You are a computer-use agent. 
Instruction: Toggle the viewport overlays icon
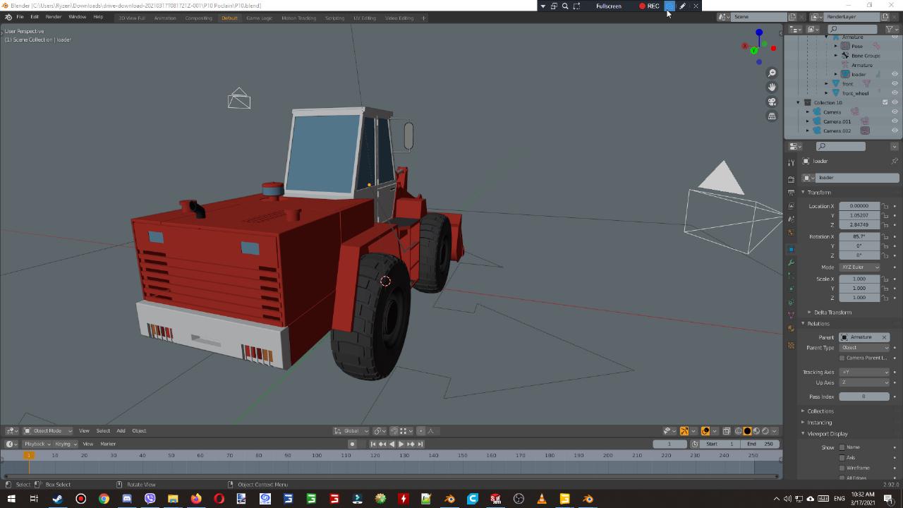[705, 431]
